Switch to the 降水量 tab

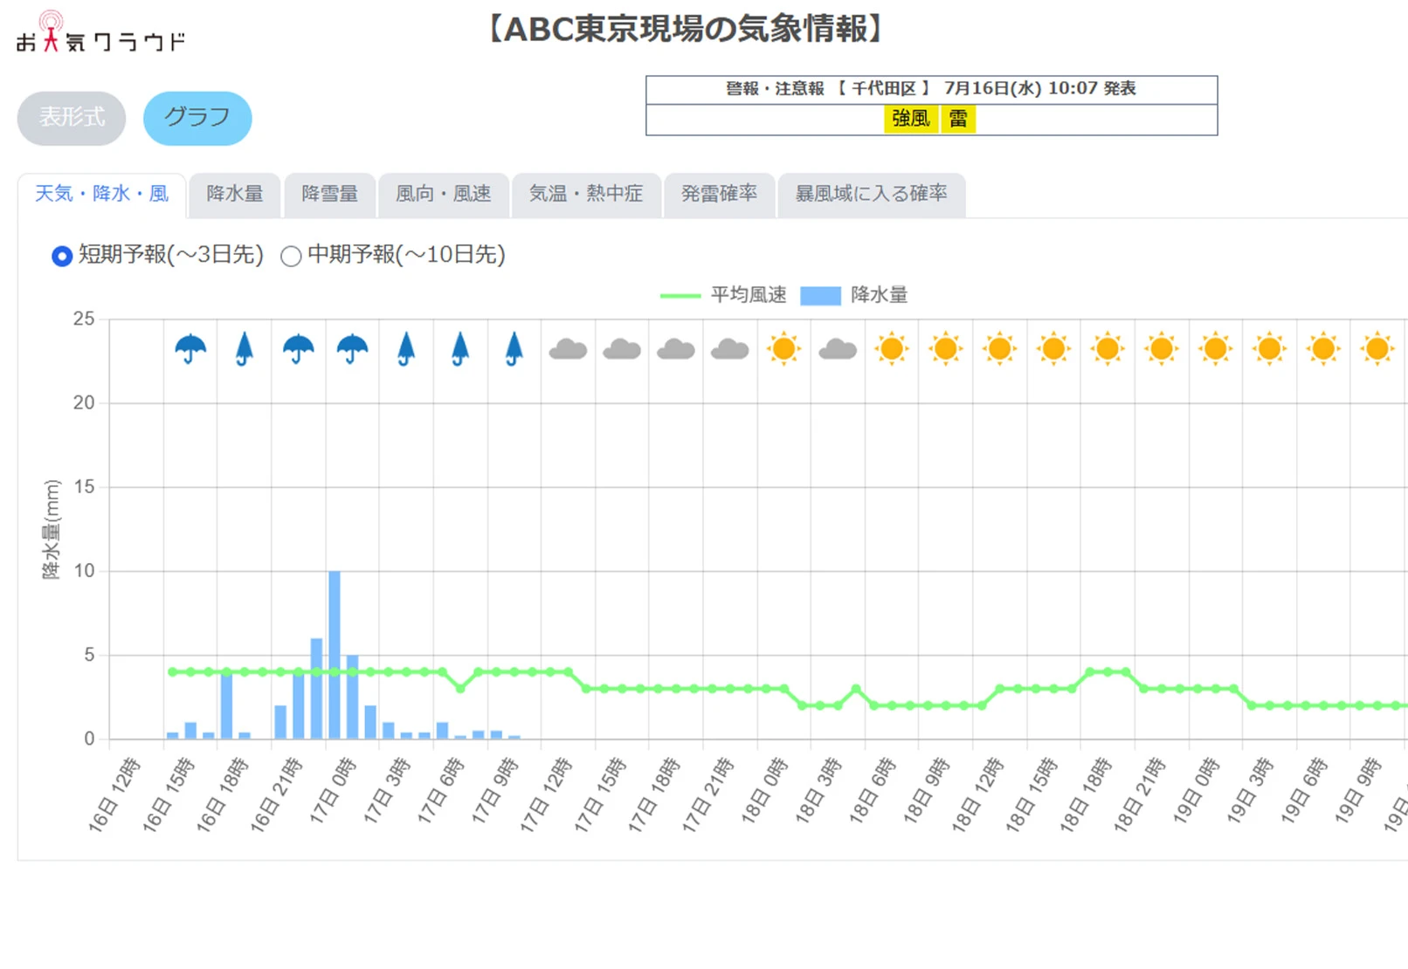pos(234,194)
